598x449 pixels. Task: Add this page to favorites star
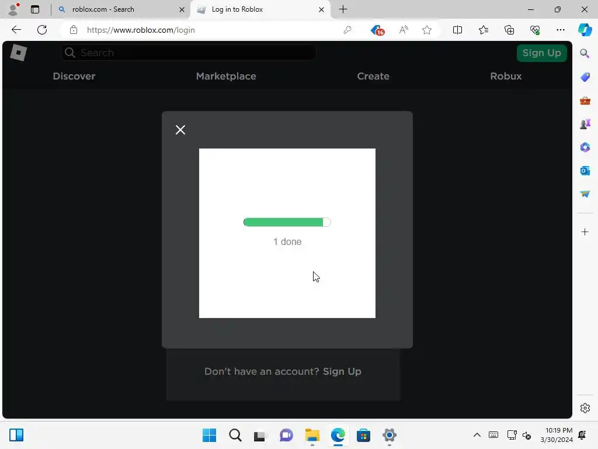pos(427,30)
